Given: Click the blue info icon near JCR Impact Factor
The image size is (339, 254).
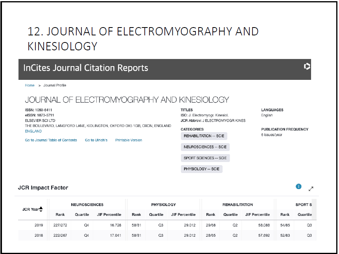Looking at the screenshot, I should click(x=298, y=186).
